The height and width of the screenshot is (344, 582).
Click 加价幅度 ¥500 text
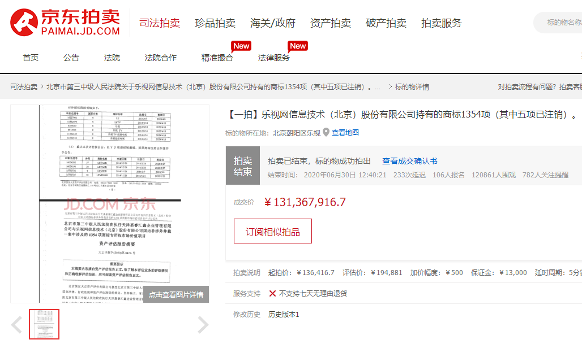pyautogui.click(x=436, y=272)
